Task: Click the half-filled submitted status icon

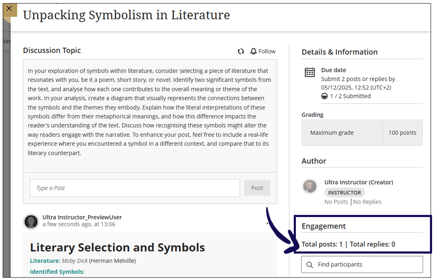Action: point(324,96)
